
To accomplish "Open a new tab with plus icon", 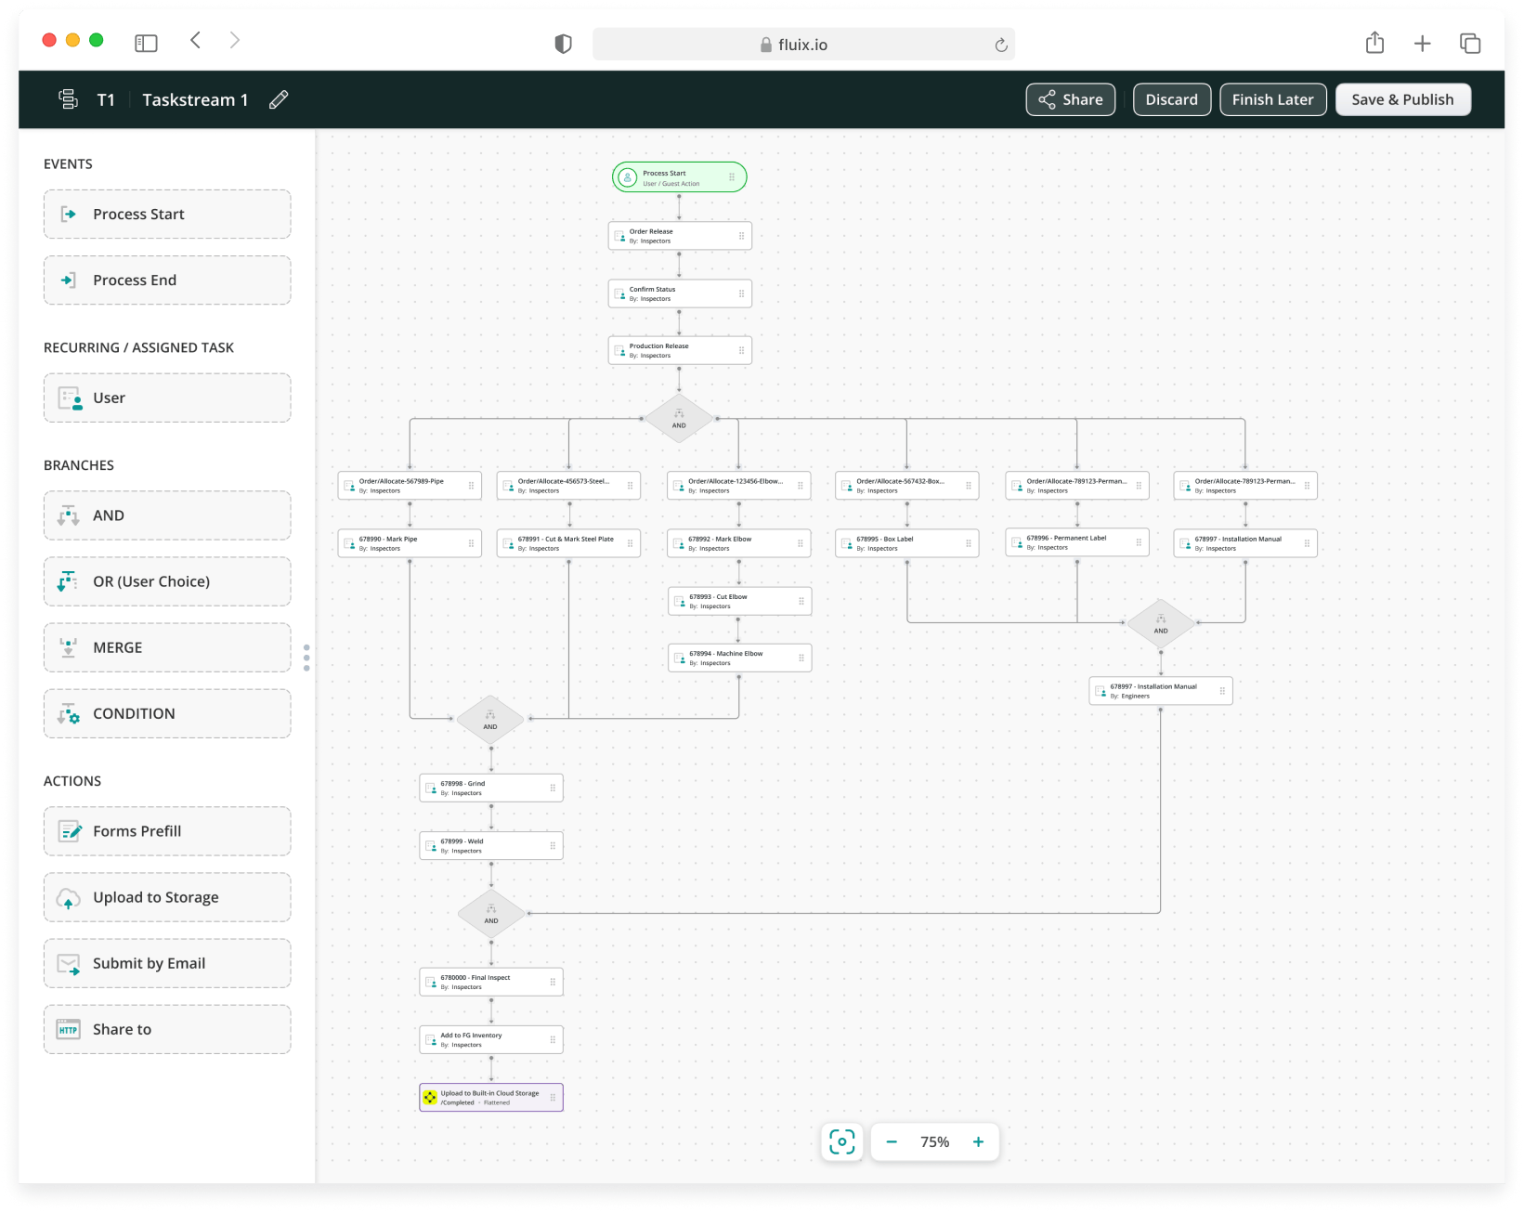I will [x=1422, y=43].
